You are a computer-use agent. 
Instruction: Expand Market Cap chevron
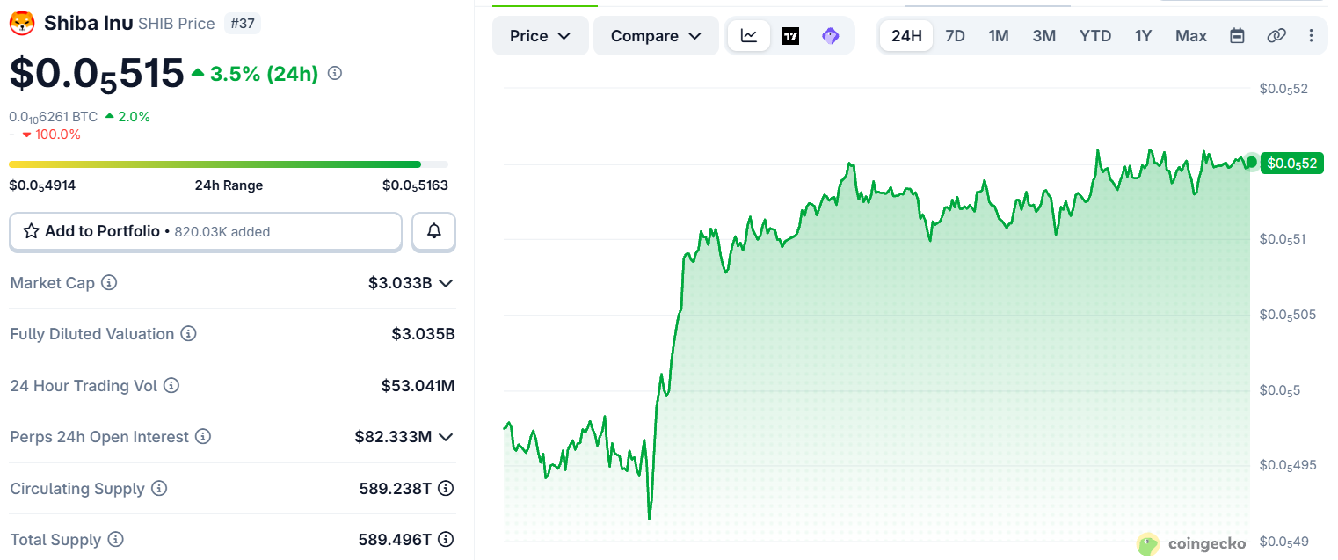pos(446,283)
